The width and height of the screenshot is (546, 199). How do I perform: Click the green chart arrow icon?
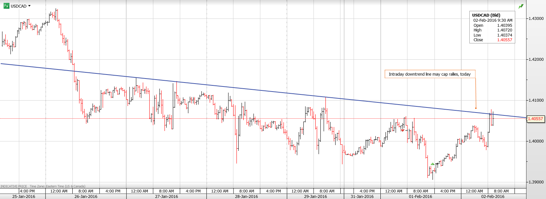521,6
